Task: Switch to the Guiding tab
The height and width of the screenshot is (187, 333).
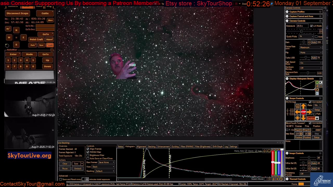Action: coord(175,146)
